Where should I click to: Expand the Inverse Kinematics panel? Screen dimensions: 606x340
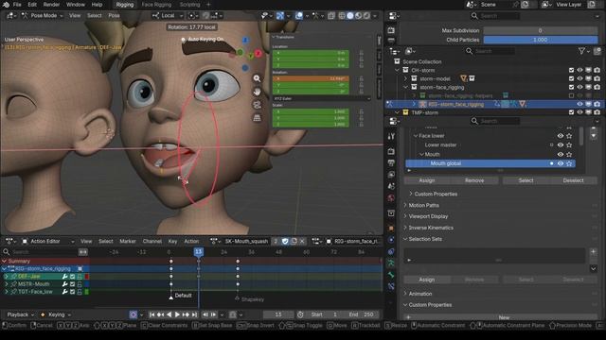(431, 228)
